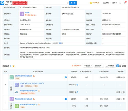128x111 pixels.
Task: Click the person icon beside the 15.8499% shareholder
Action: point(39,91)
